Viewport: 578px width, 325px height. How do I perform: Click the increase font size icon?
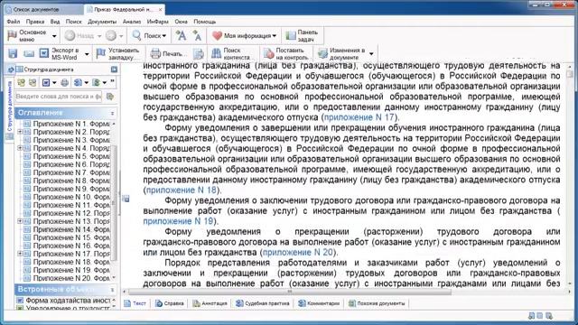tap(181, 36)
